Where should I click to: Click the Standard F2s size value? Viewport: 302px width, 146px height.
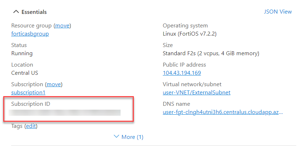pos(211,53)
